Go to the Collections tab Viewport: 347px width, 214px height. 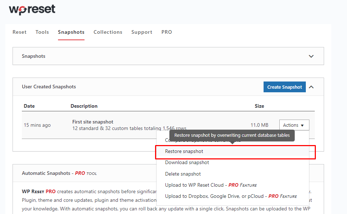coord(108,32)
